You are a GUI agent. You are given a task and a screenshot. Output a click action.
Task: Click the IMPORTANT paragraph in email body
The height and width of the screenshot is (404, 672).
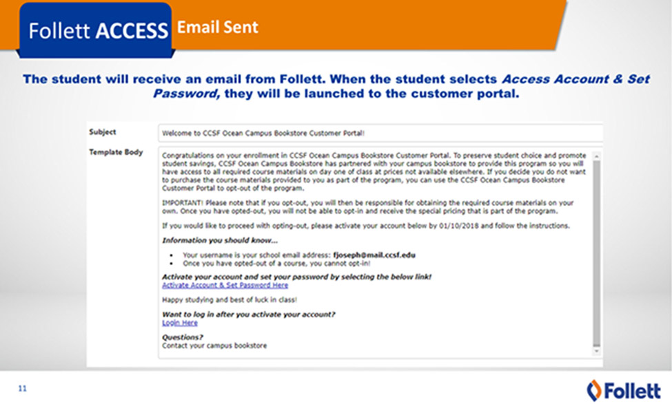point(368,206)
